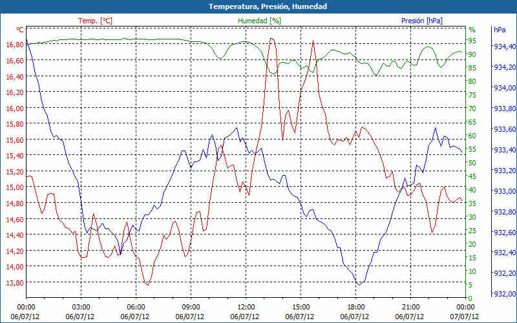The height and width of the screenshot is (323, 517).
Task: Click pressure axis value '934,00'
Action: tap(505, 88)
